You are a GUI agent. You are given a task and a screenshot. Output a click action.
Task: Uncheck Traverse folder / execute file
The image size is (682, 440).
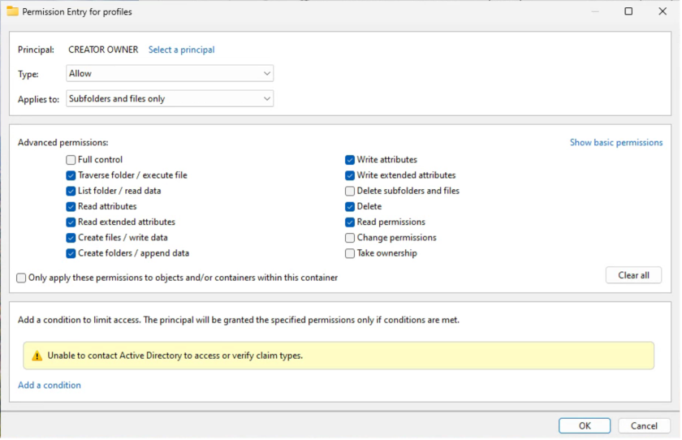click(x=71, y=175)
